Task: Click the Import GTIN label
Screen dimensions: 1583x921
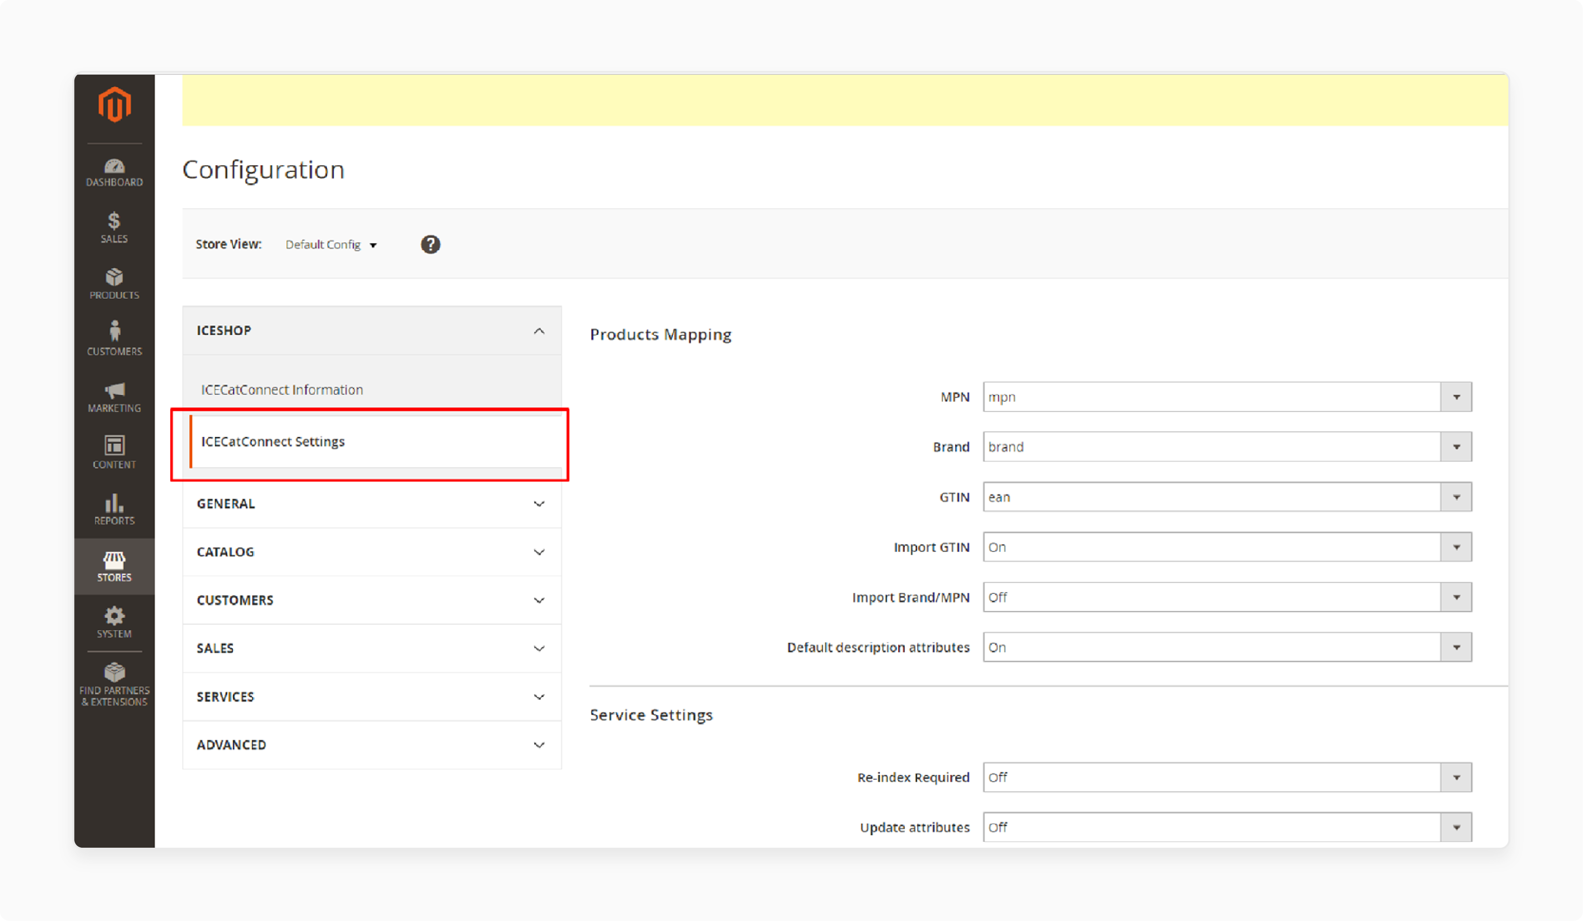Action: (x=932, y=547)
